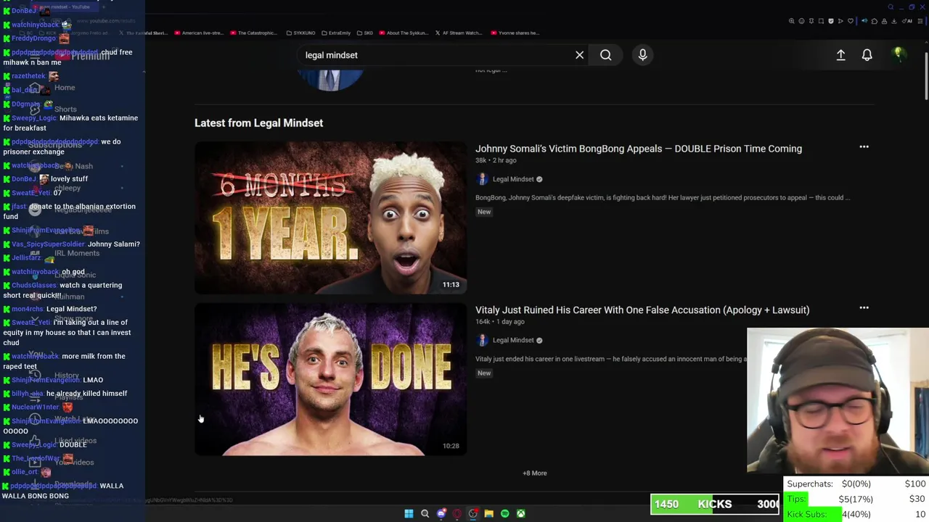The image size is (929, 522).
Task: Click chat message 'Legal Mindset?'
Action: pyautogui.click(x=71, y=309)
